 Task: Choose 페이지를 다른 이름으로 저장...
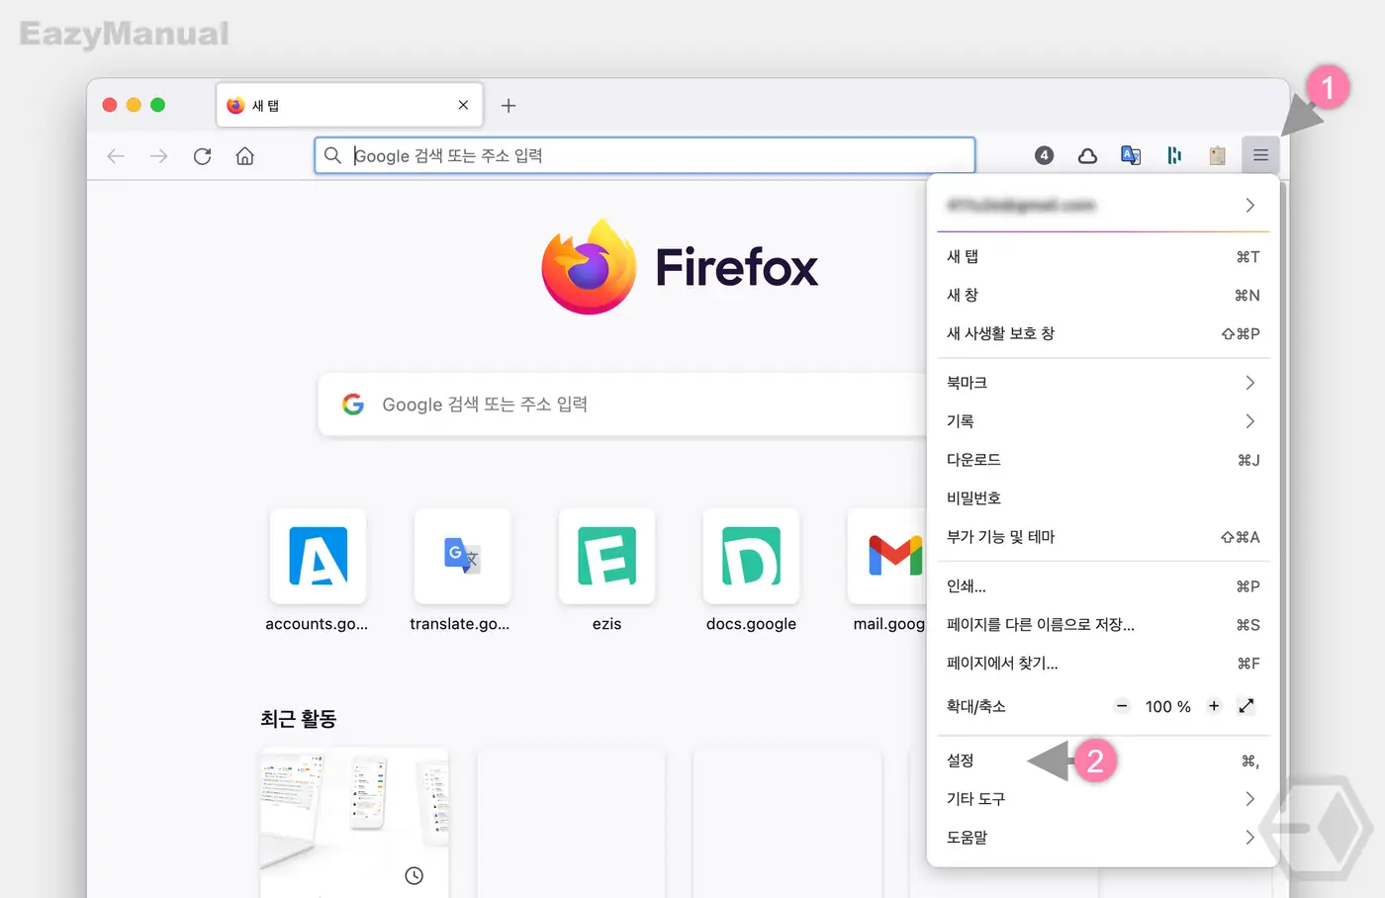(1102, 625)
